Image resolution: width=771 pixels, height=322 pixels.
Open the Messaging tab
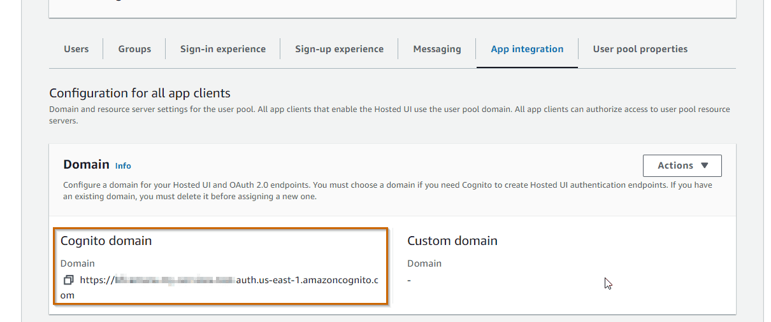(437, 49)
